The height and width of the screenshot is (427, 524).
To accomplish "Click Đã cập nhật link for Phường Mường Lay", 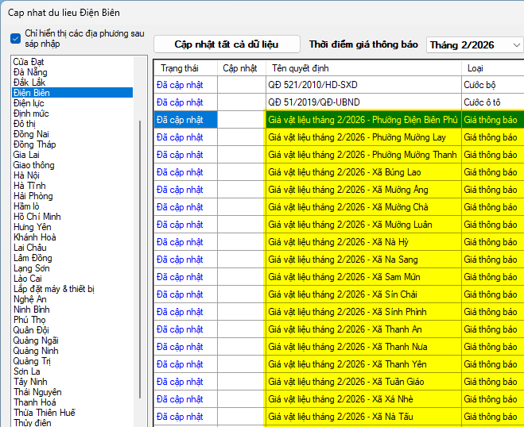I will (180, 137).
